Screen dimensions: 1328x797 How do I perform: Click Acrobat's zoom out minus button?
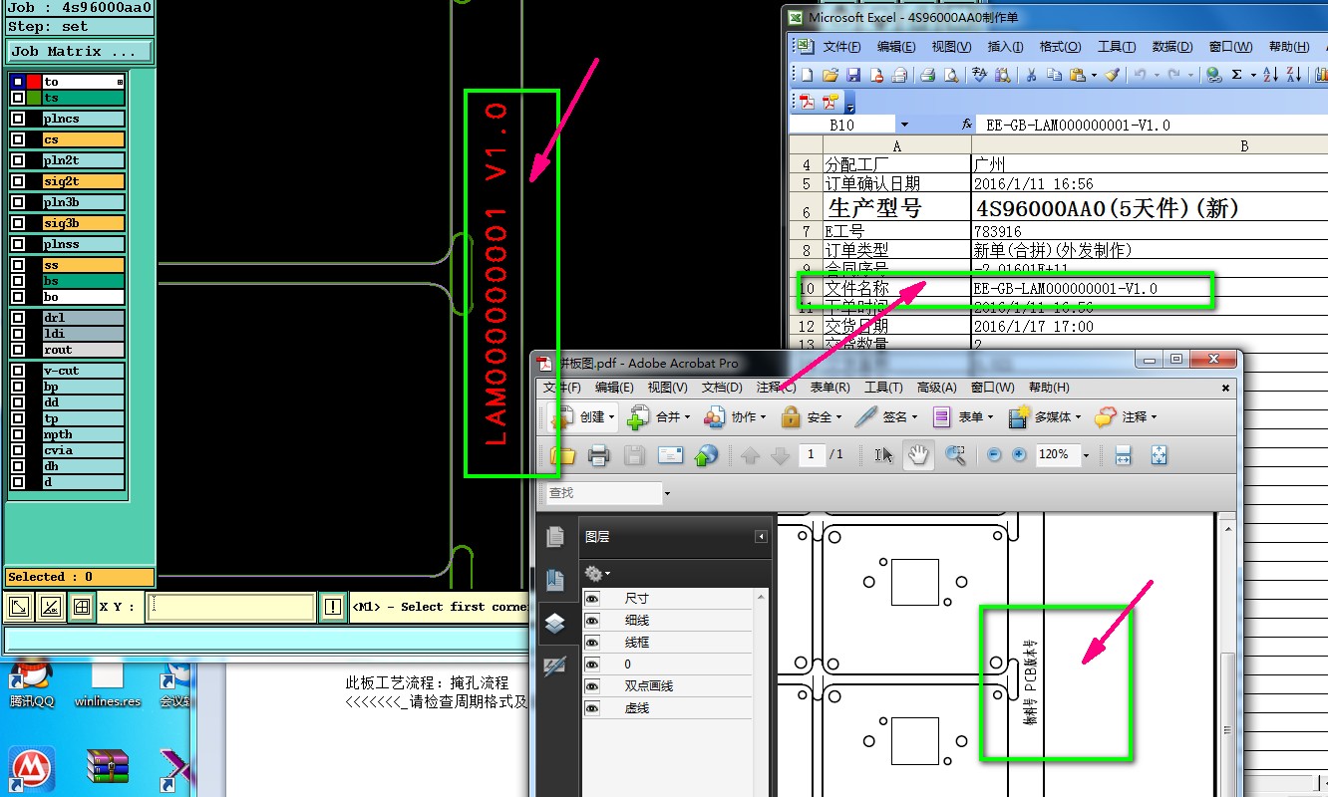pos(994,455)
